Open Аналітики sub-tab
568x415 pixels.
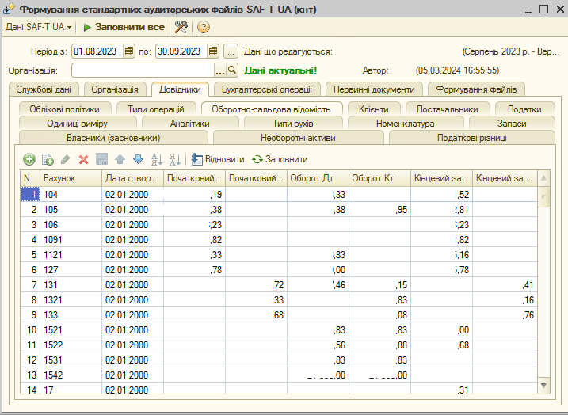190,124
